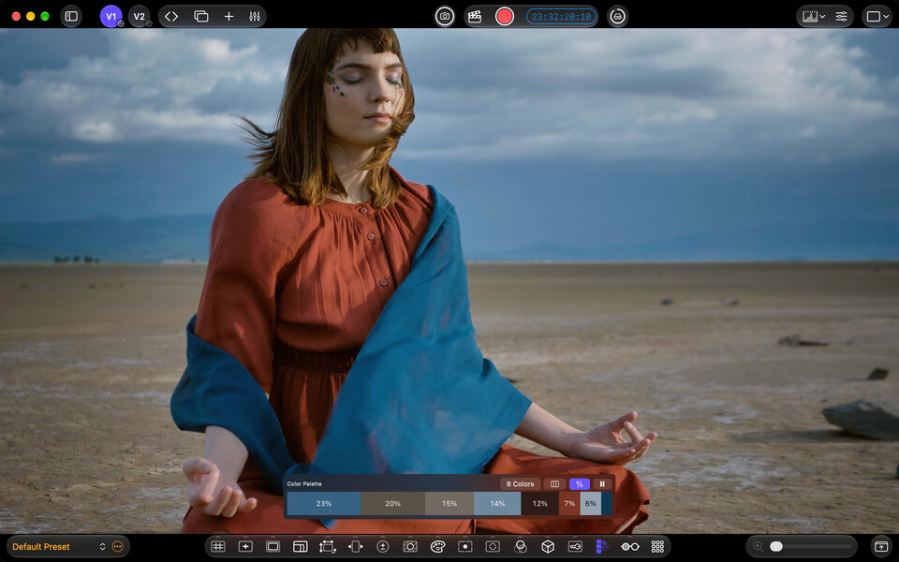This screenshot has width=899, height=562.
Task: Toggle the dashed-circle frame tool
Action: pos(493,546)
